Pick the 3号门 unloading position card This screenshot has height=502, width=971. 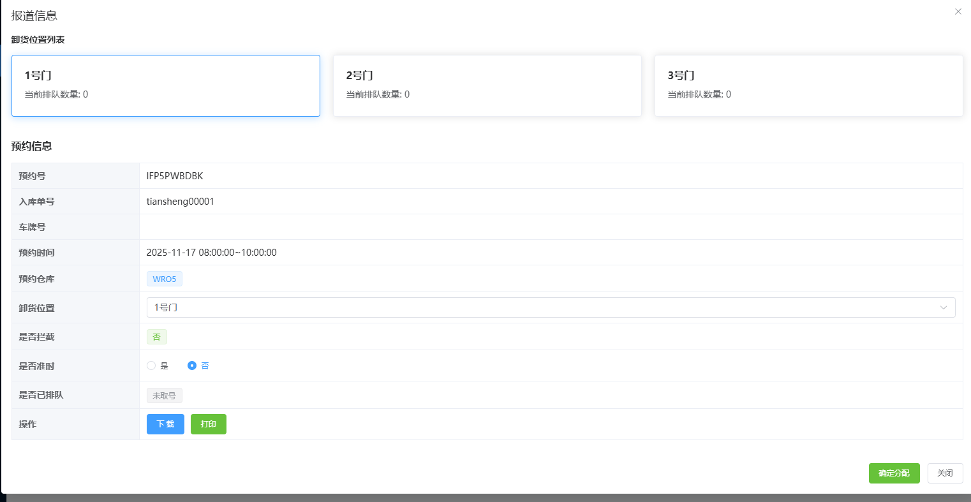808,85
